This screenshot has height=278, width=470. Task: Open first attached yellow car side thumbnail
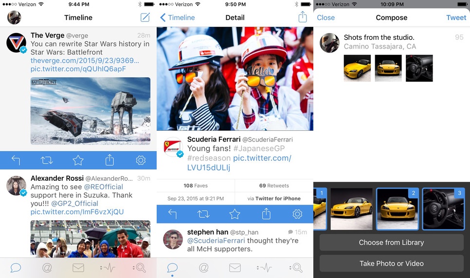357,68
